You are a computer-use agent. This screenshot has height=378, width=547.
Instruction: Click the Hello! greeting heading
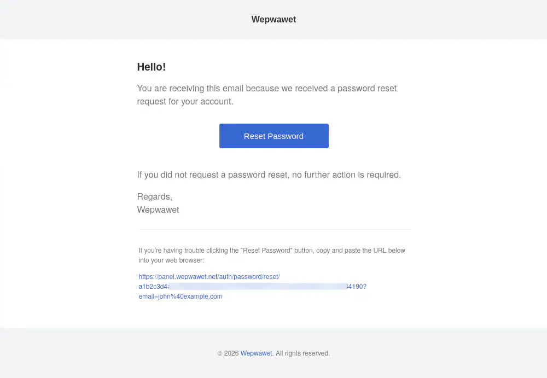click(x=151, y=67)
